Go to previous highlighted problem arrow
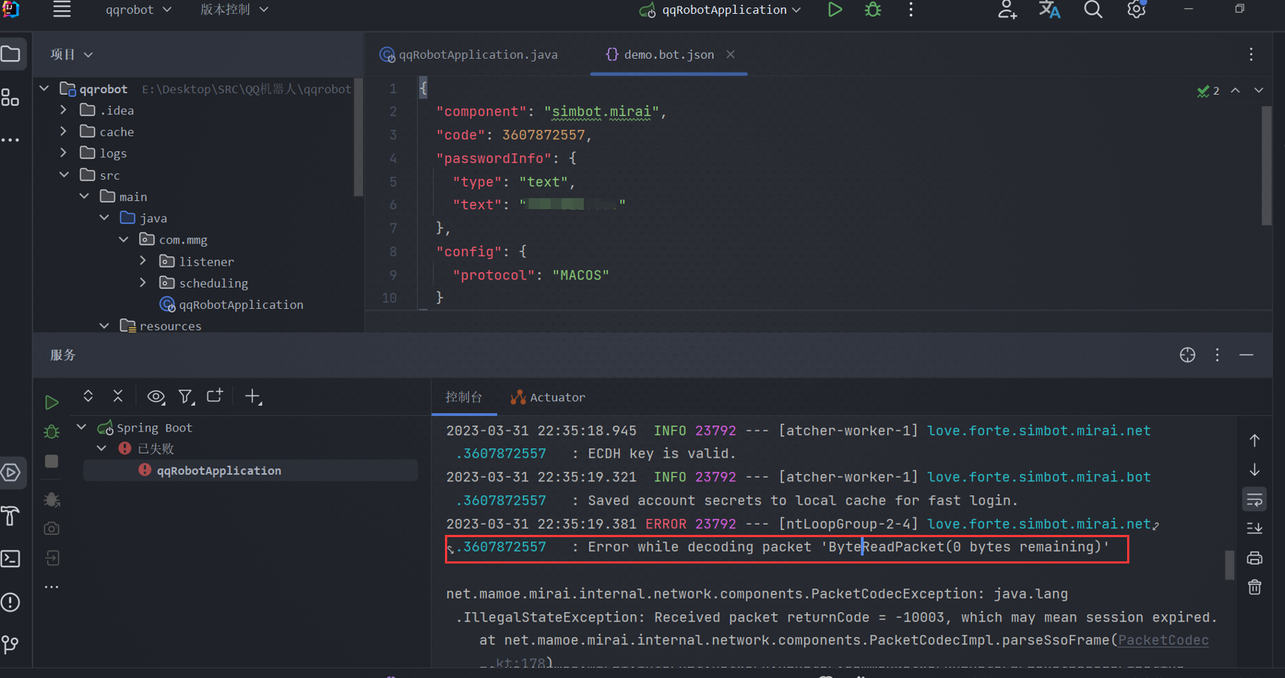Image resolution: width=1285 pixels, height=678 pixels. click(1236, 90)
